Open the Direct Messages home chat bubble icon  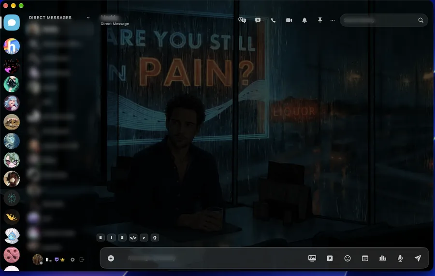click(x=12, y=22)
